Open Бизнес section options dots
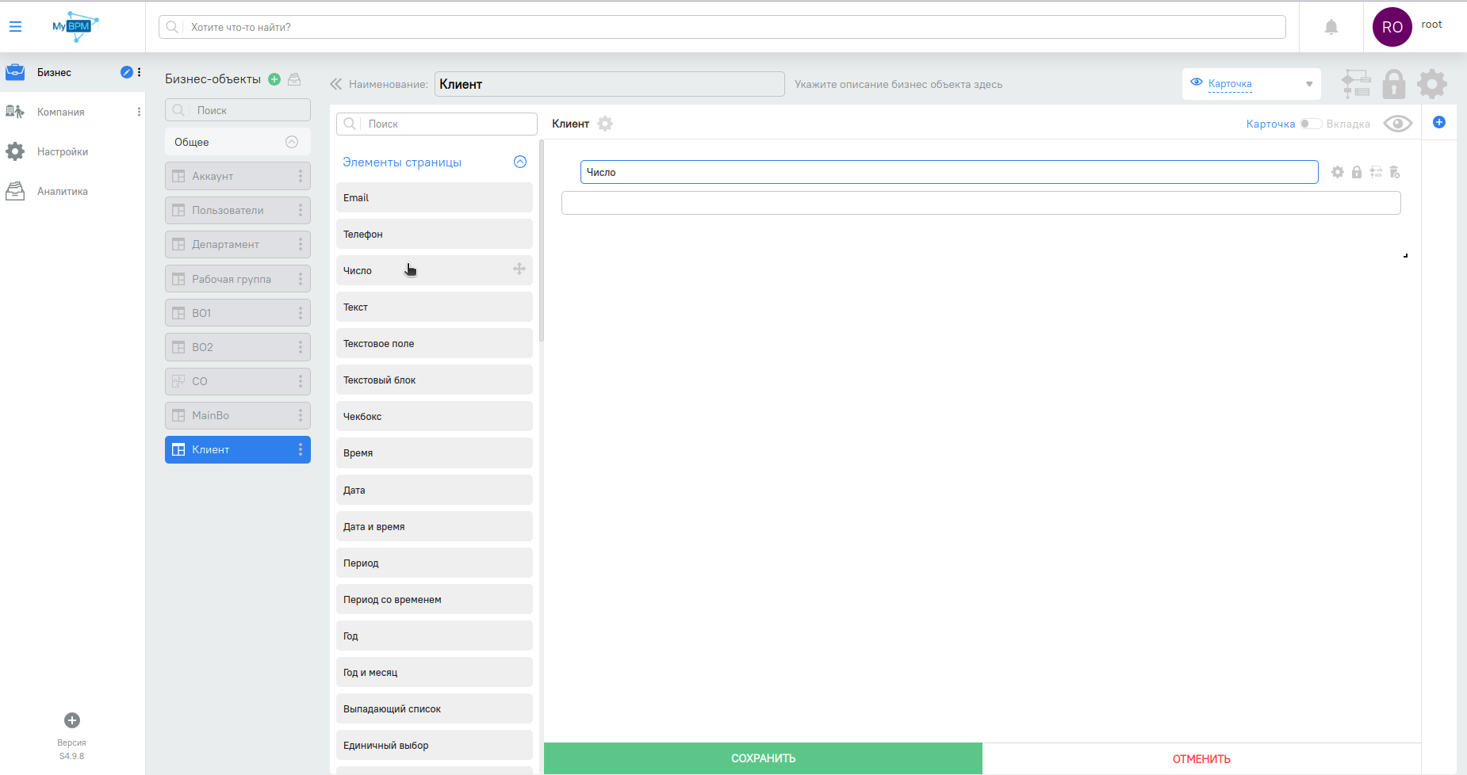This screenshot has height=775, width=1467. click(139, 72)
